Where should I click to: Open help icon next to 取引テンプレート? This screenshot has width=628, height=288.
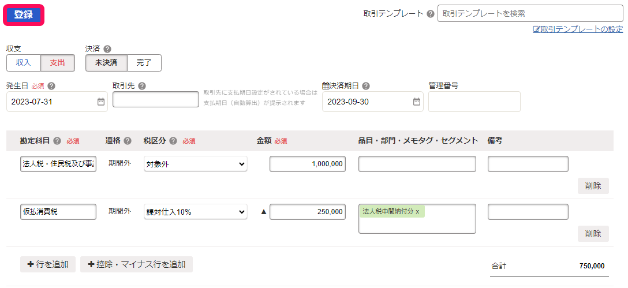coord(431,14)
